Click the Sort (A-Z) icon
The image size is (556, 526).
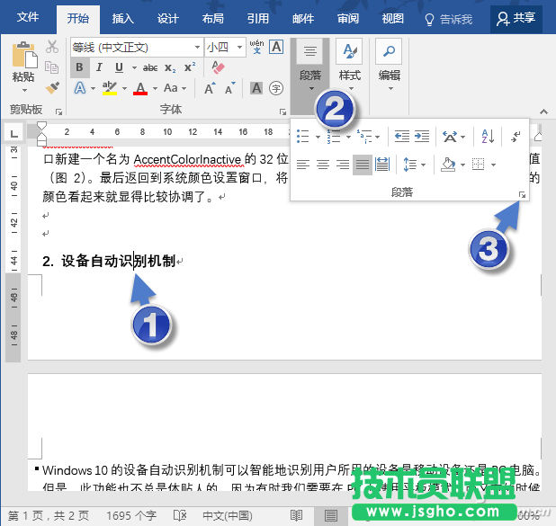click(487, 137)
